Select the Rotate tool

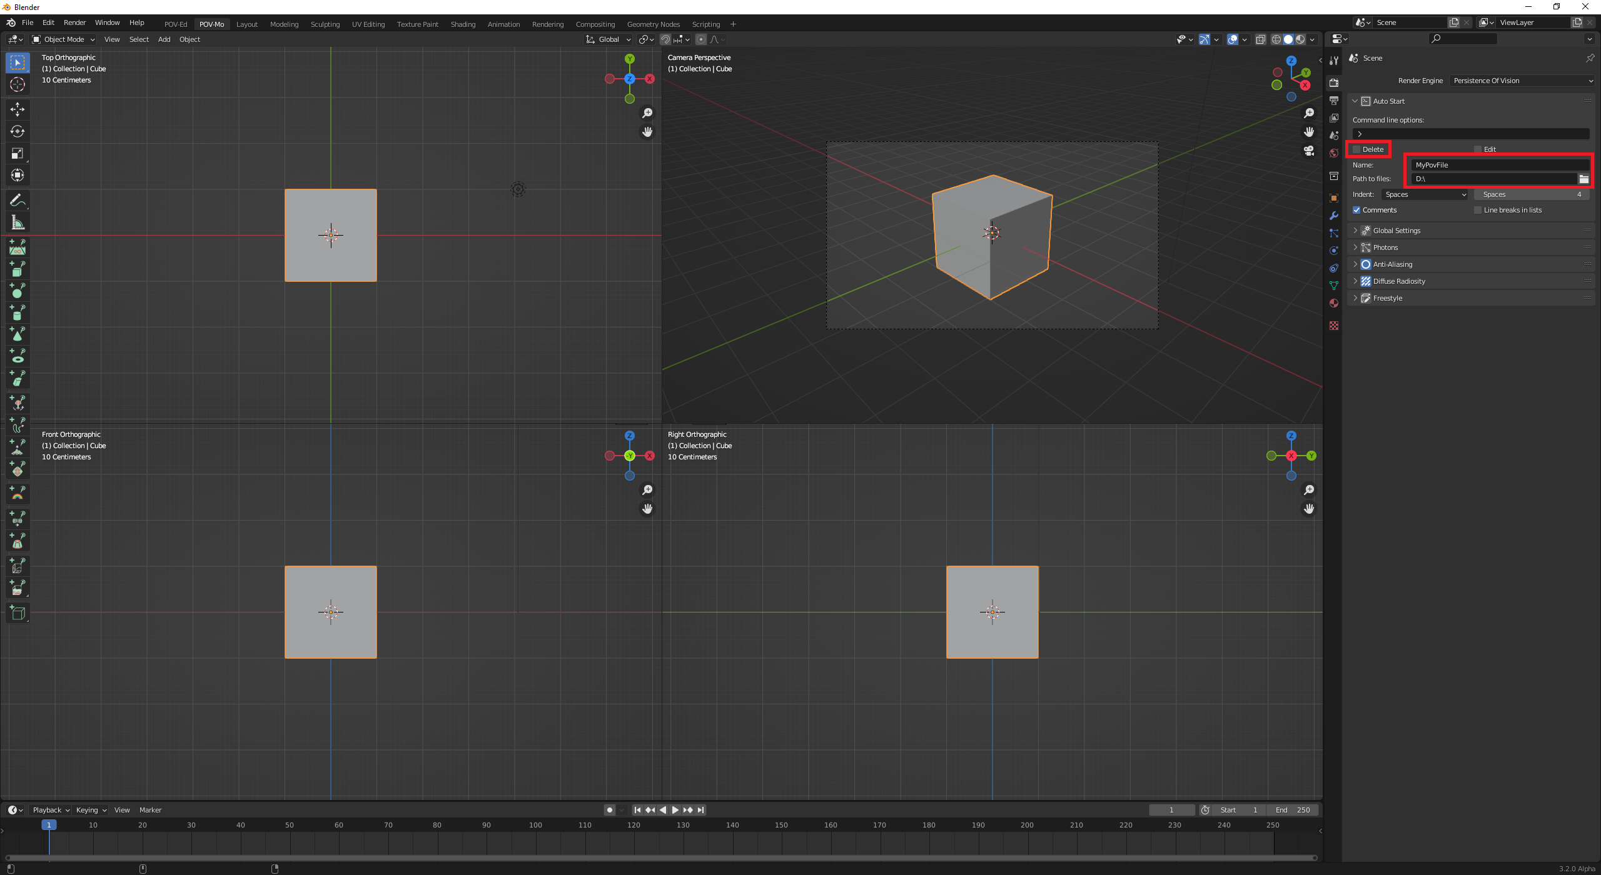click(x=18, y=131)
